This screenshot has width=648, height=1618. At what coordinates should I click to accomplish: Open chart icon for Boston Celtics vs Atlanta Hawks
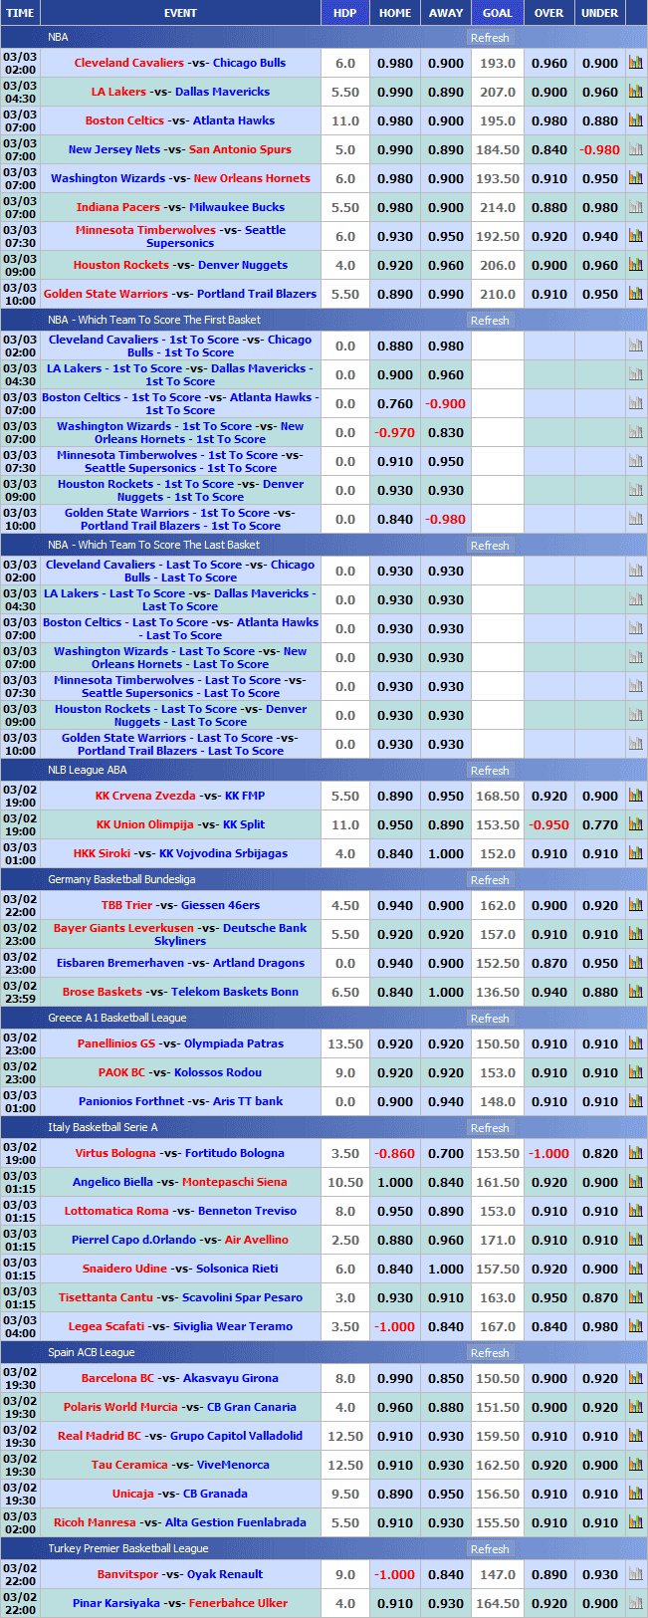635,120
